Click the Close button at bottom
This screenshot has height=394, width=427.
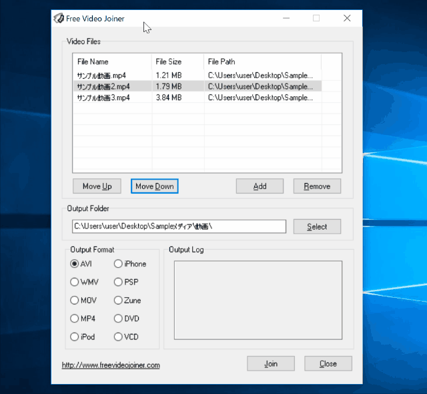coord(328,363)
